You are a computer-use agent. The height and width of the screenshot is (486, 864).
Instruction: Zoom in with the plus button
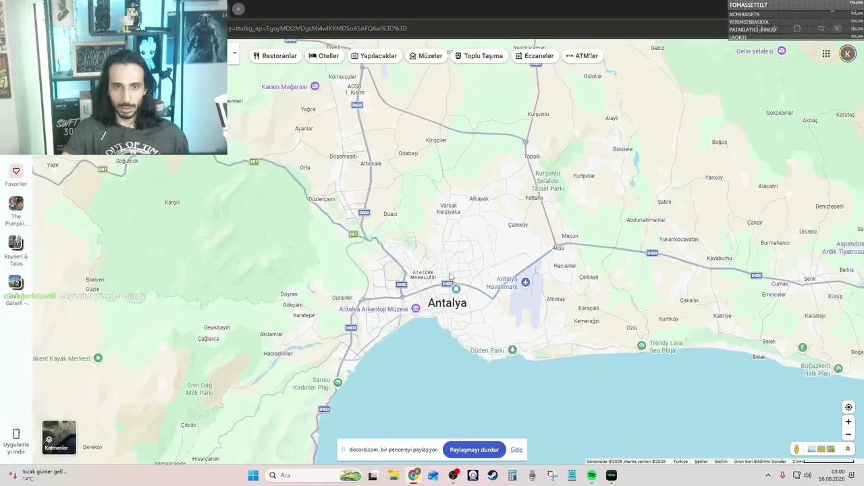click(848, 422)
